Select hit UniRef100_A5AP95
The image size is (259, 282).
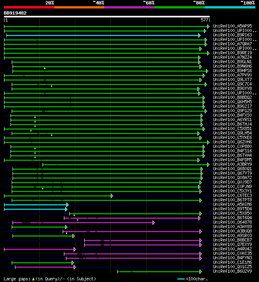tap(232, 26)
